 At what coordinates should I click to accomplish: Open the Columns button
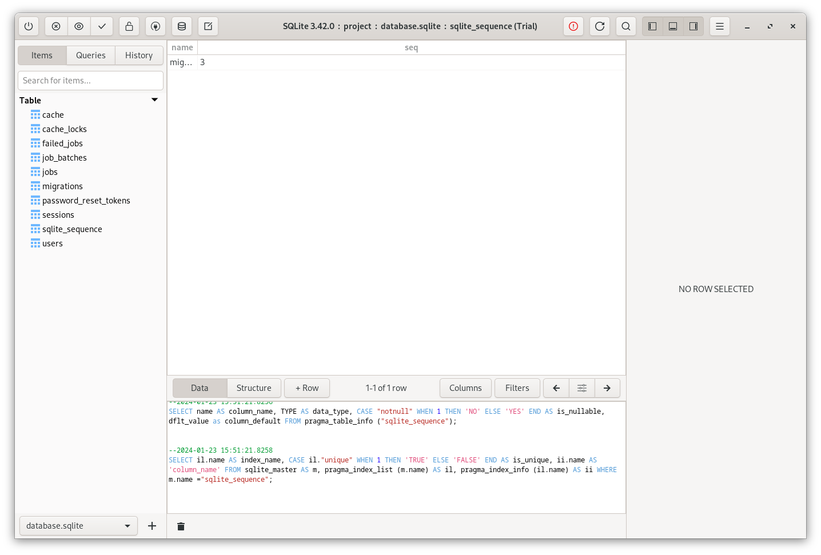[465, 388]
